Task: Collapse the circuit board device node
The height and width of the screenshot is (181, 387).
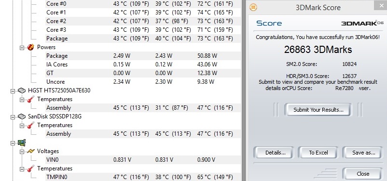Action: point(13,143)
